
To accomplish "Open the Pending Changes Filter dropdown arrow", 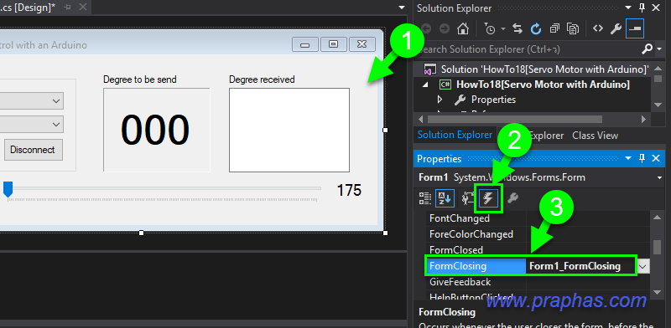I will [x=502, y=28].
